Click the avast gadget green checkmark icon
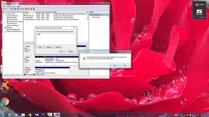The height and width of the screenshot is (117, 209). [x=199, y=12]
